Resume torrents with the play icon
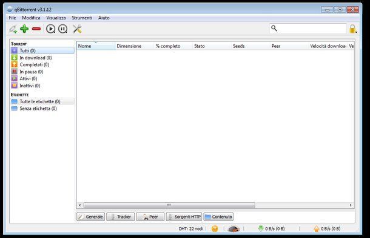The image size is (370, 238). [50, 29]
